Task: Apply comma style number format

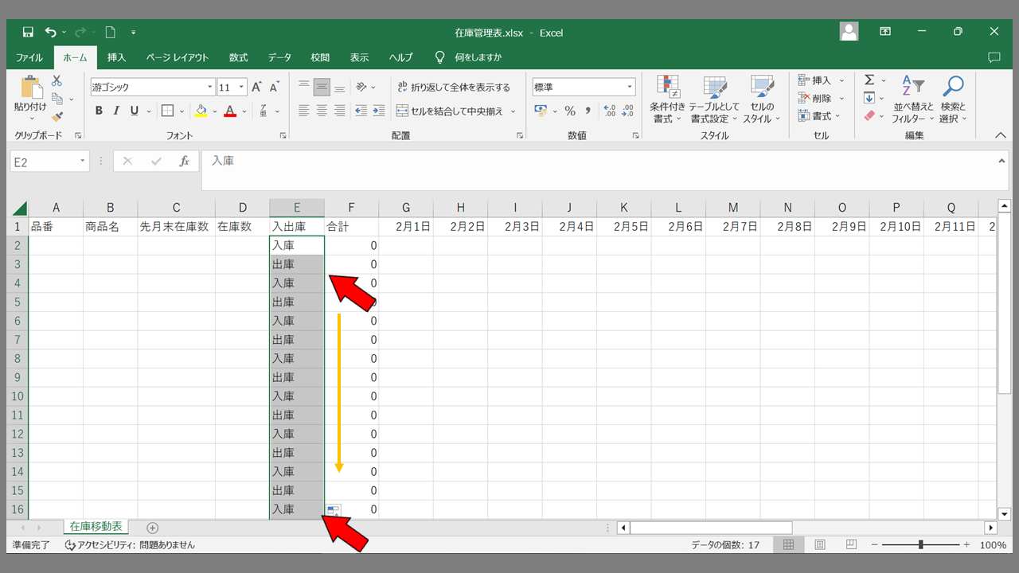Action: (588, 111)
